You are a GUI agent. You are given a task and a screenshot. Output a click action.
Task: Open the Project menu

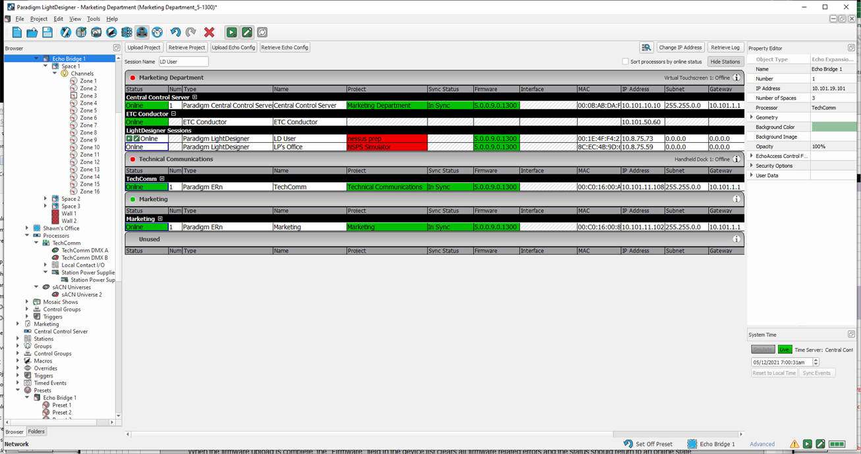pyautogui.click(x=39, y=19)
